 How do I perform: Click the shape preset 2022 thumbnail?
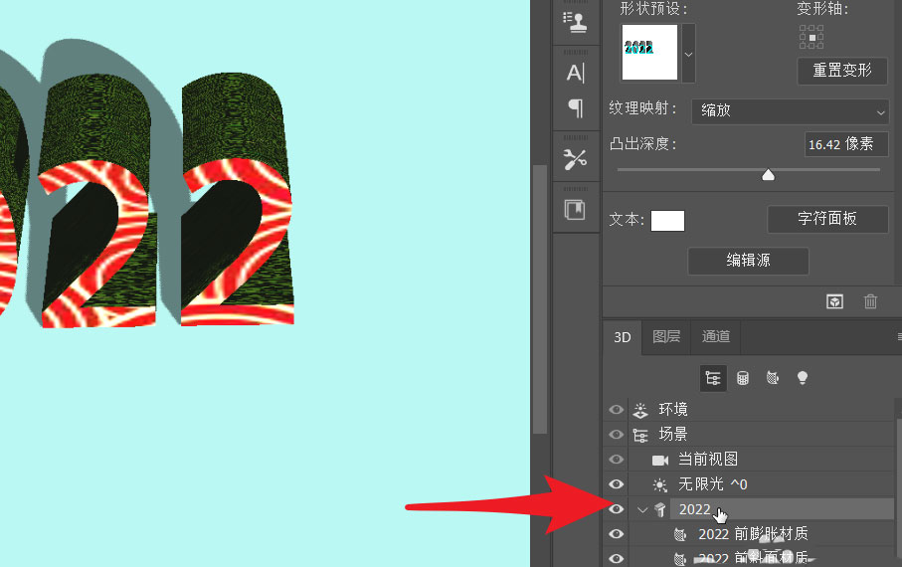649,53
